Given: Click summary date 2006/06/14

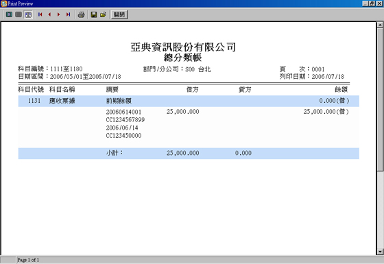Looking at the screenshot, I should pos(122,128).
